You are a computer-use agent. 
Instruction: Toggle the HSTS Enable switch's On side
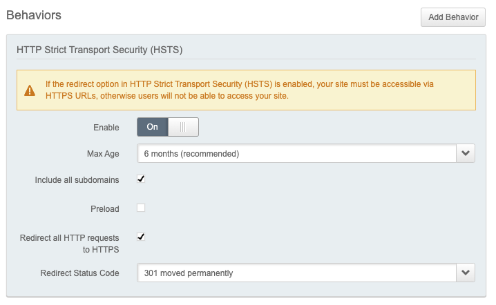pyautogui.click(x=153, y=127)
